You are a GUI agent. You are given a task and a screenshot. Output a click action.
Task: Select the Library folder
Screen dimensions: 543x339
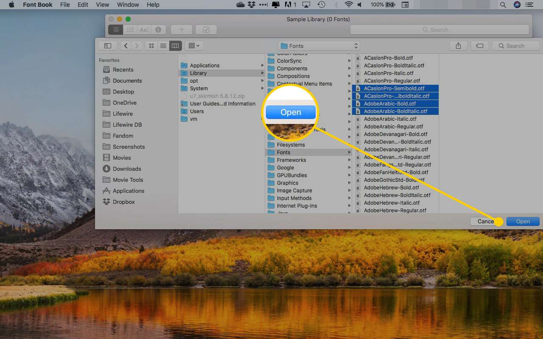pos(221,73)
